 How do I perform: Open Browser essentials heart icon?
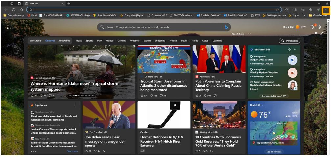[319, 10]
